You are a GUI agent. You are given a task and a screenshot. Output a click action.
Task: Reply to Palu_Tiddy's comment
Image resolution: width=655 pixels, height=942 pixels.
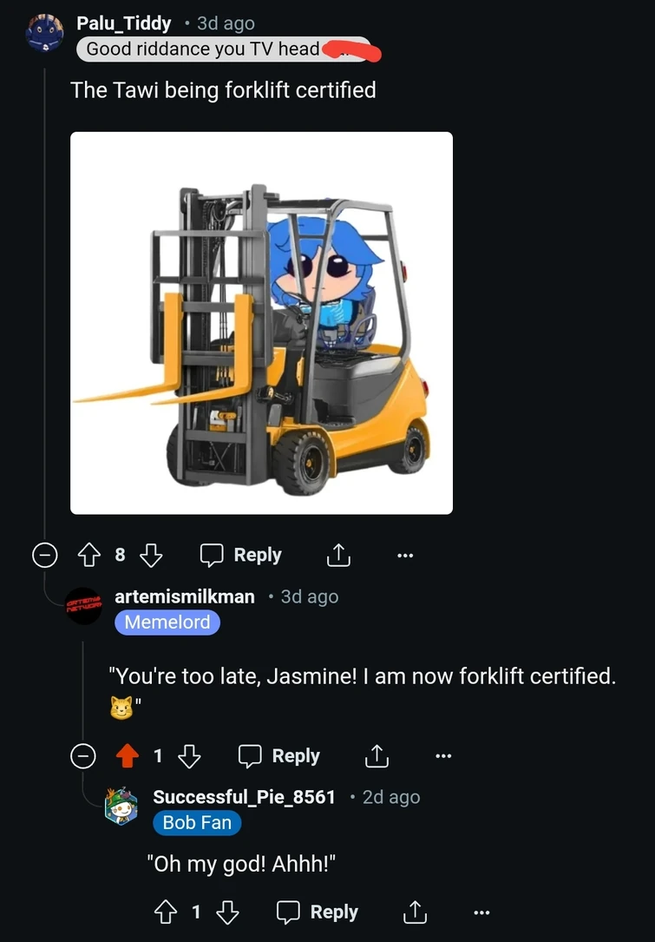pyautogui.click(x=241, y=555)
